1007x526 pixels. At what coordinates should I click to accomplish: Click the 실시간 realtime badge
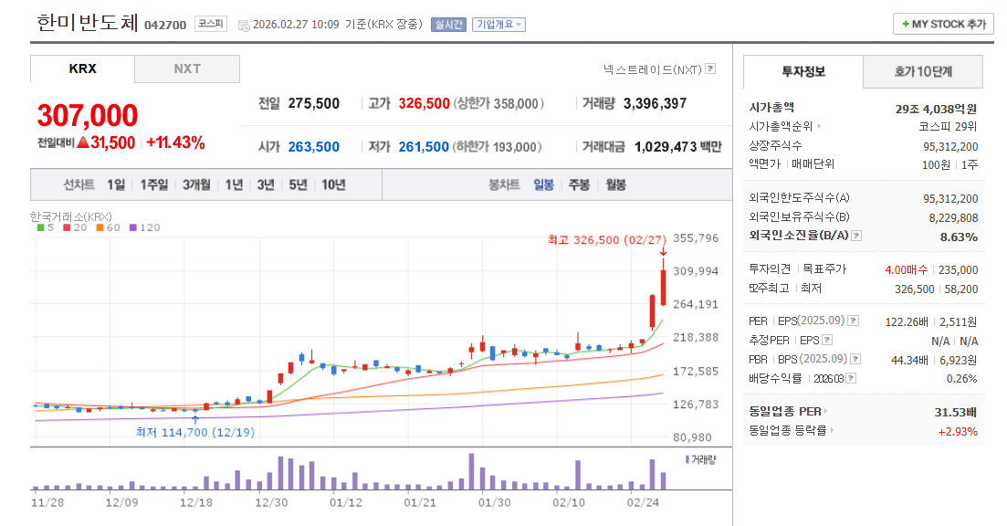(x=448, y=25)
